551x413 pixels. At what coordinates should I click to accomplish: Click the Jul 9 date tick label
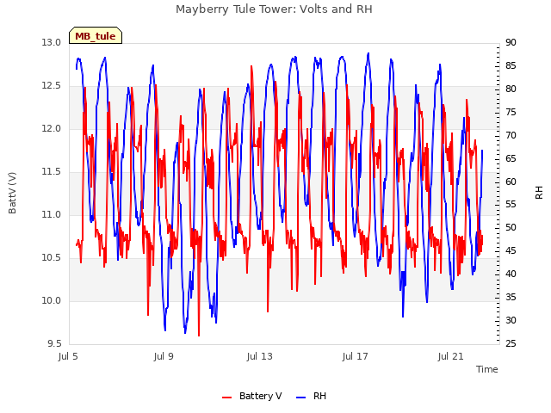click(x=164, y=356)
